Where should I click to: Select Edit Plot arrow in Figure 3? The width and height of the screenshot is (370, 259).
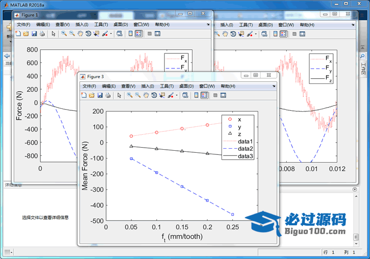point(119,95)
